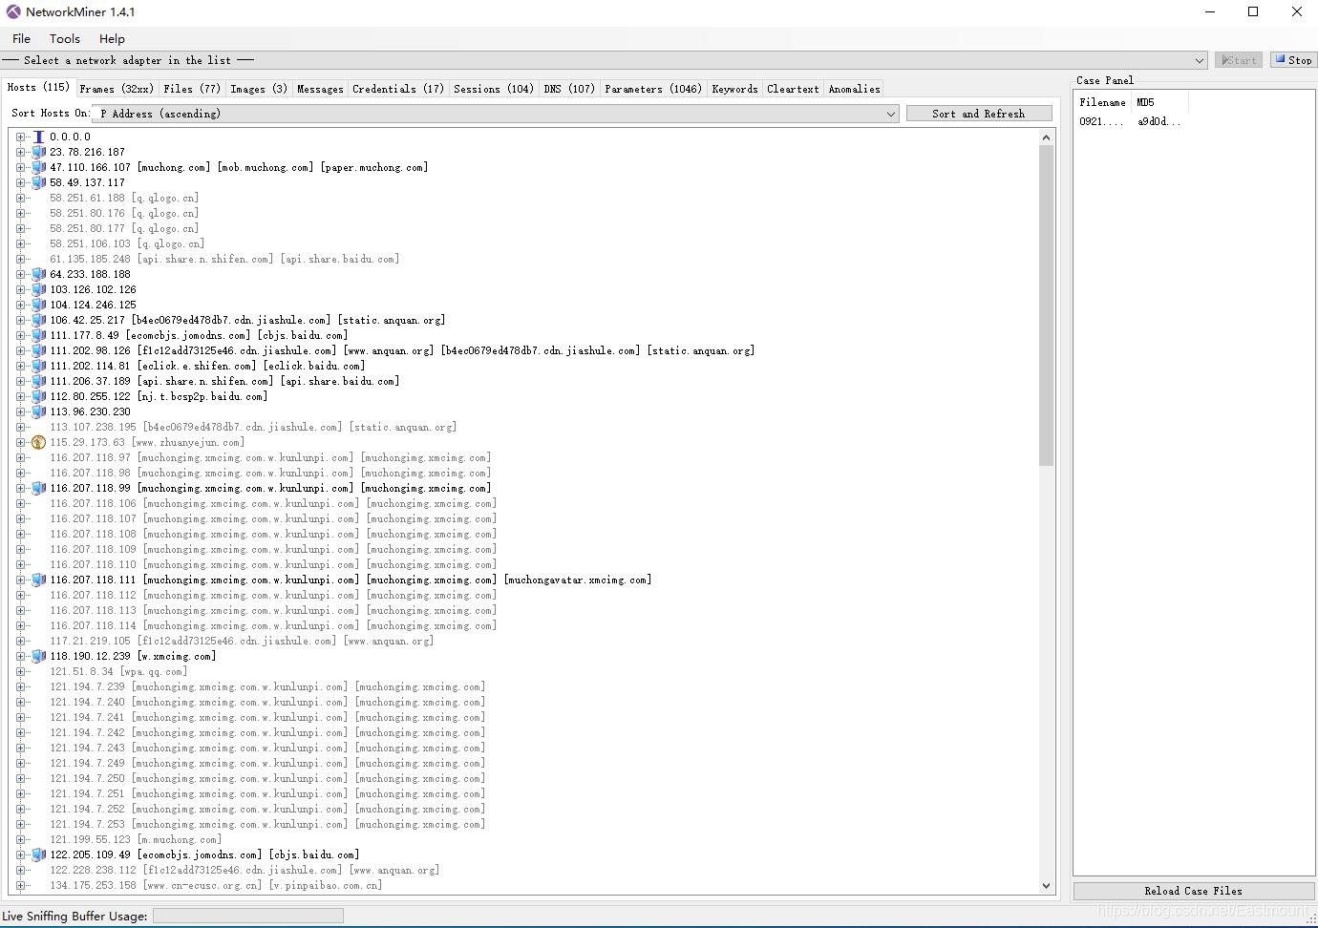Click the host icon for 113.96.230.230
Image resolution: width=1318 pixels, height=928 pixels.
[39, 411]
